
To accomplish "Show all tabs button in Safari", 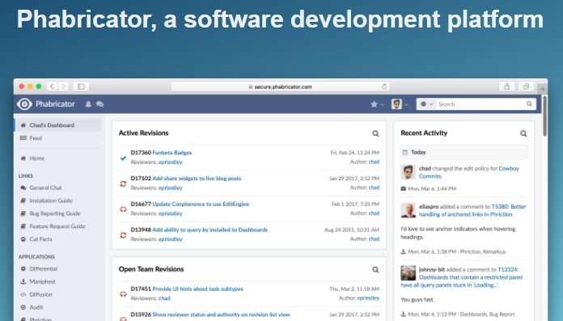I will (x=526, y=87).
